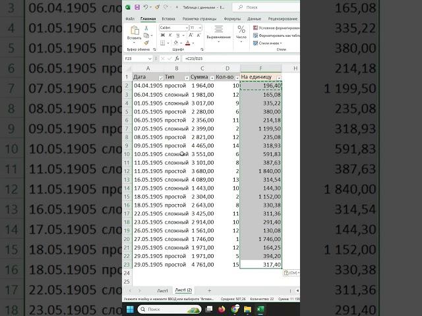Select the row 10 header

pyautogui.click(x=127, y=154)
